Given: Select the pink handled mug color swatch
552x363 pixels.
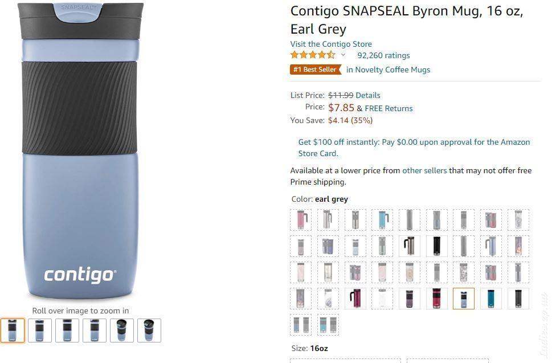Looking at the screenshot, I should [x=301, y=219].
